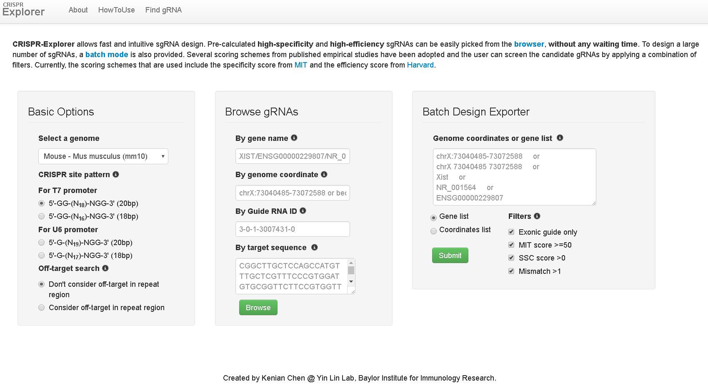Open the batch mode link
Image resolution: width=708 pixels, height=386 pixels.
[x=107, y=55]
